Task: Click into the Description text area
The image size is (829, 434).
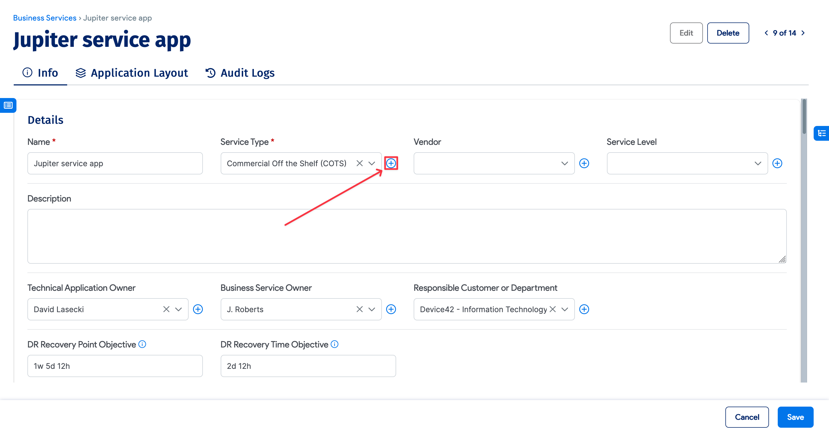Action: click(407, 236)
